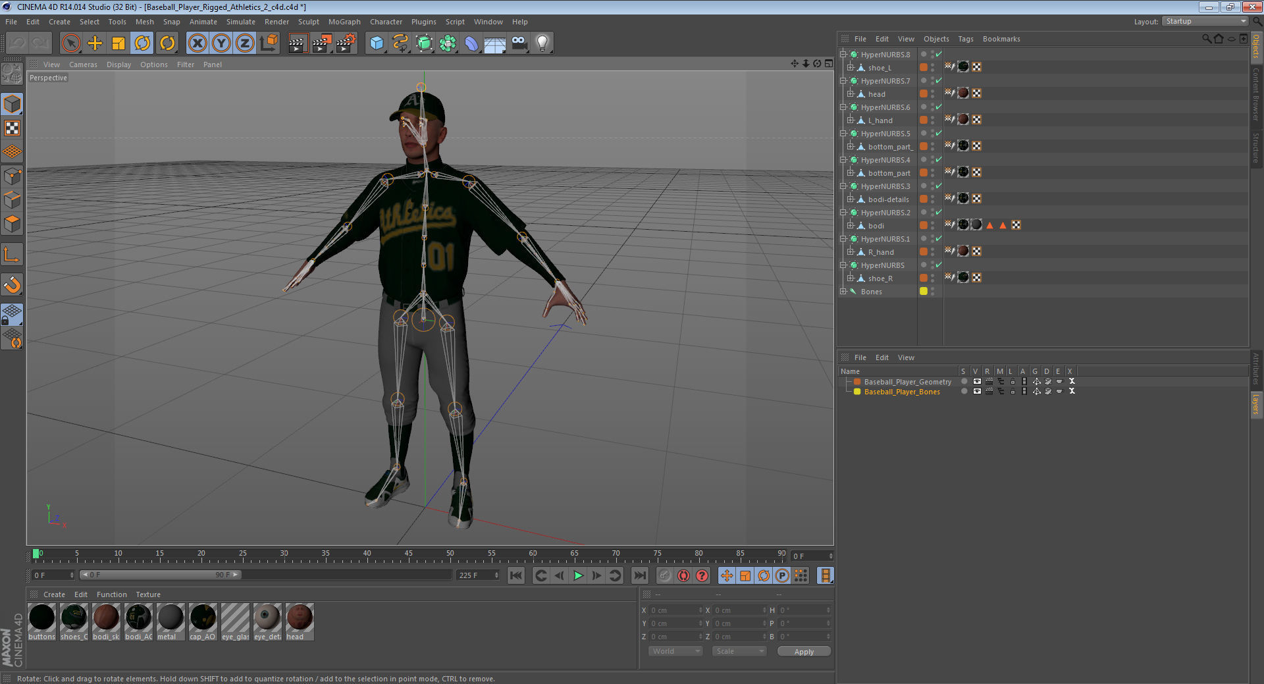Image resolution: width=1264 pixels, height=684 pixels.
Task: Toggle the X axis lock icon
Action: (197, 43)
